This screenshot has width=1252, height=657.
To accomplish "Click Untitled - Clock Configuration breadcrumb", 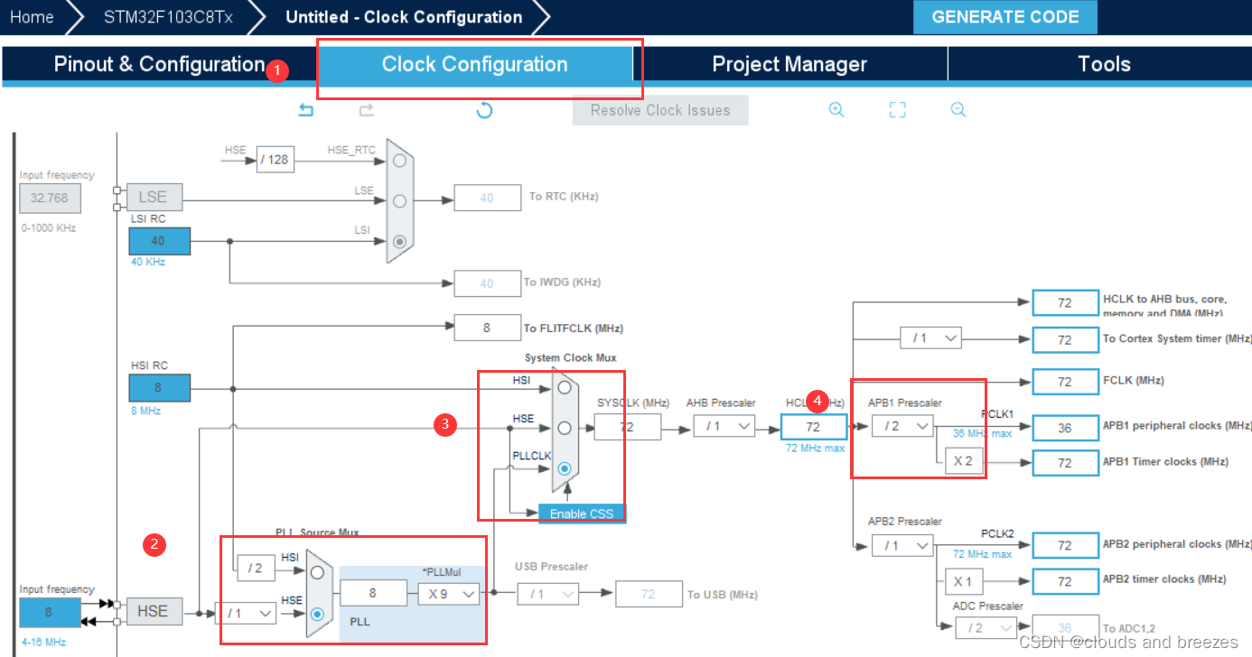I will point(404,17).
